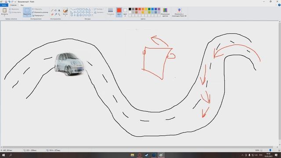281x158 pixels.
Task: Click the Paste clipboard icon
Action: click(4, 10)
